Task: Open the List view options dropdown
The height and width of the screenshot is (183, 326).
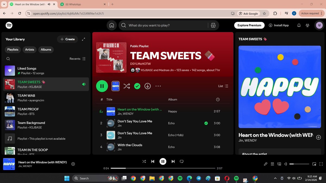Action: (x=223, y=86)
